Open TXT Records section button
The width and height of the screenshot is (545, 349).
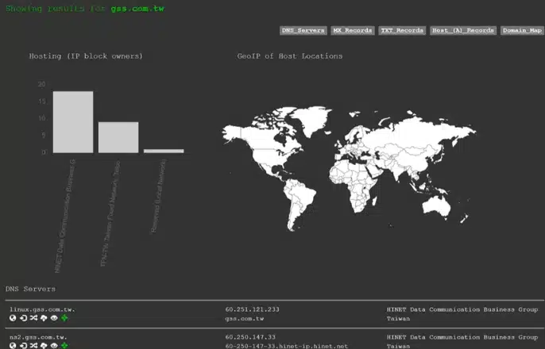coord(402,30)
